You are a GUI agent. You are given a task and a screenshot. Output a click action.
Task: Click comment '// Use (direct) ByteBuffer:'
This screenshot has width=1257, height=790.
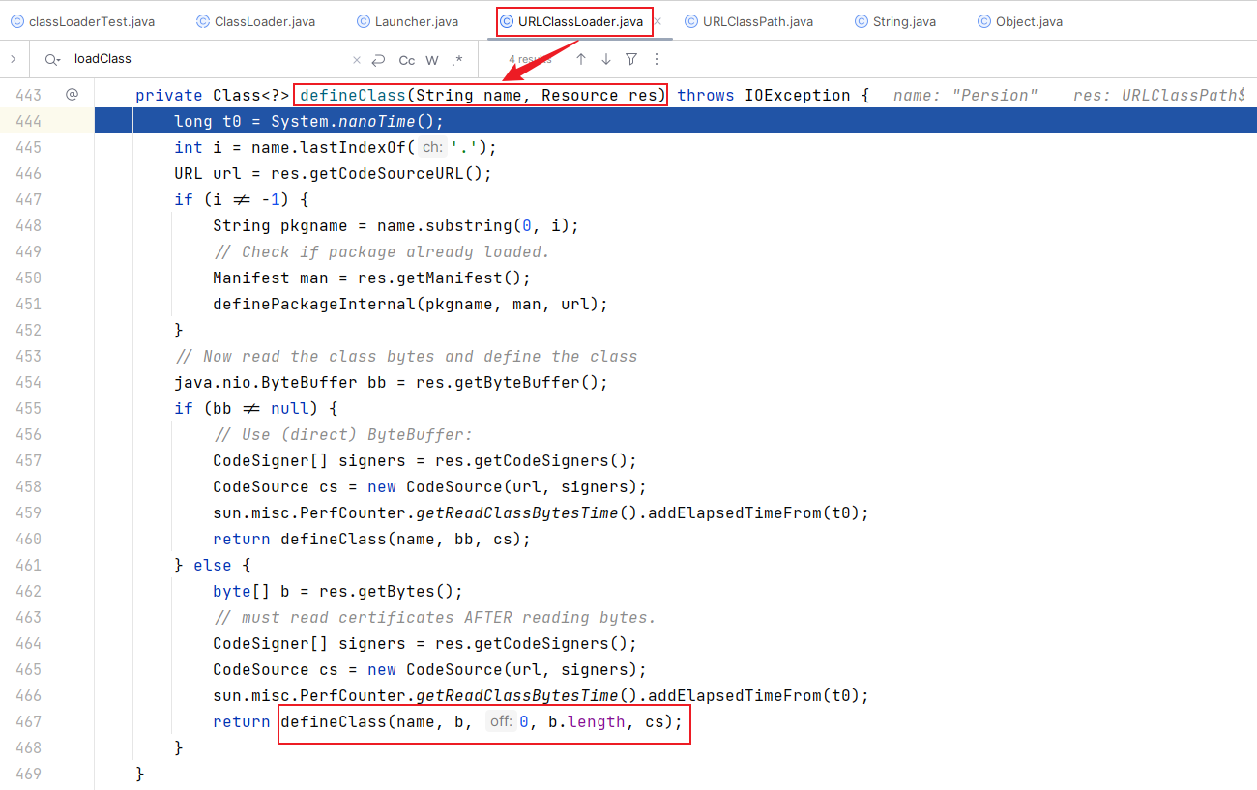click(x=342, y=434)
